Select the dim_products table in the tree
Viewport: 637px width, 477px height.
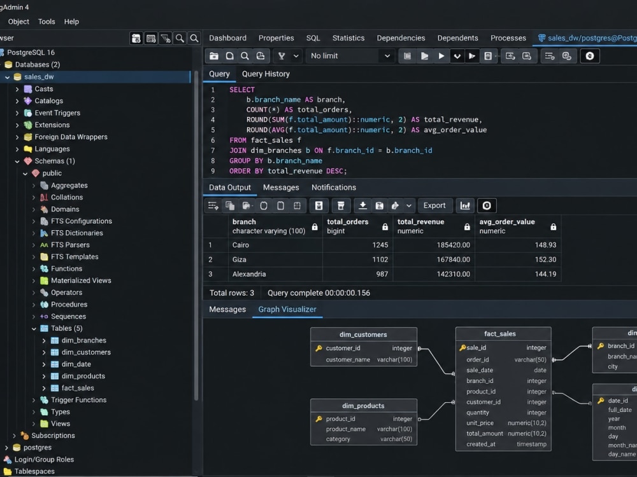83,377
